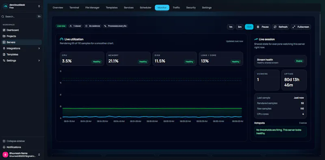Click the Load / Core 13% card
Image resolution: width=325 pixels, height=160 pixels.
pyautogui.click(x=221, y=59)
